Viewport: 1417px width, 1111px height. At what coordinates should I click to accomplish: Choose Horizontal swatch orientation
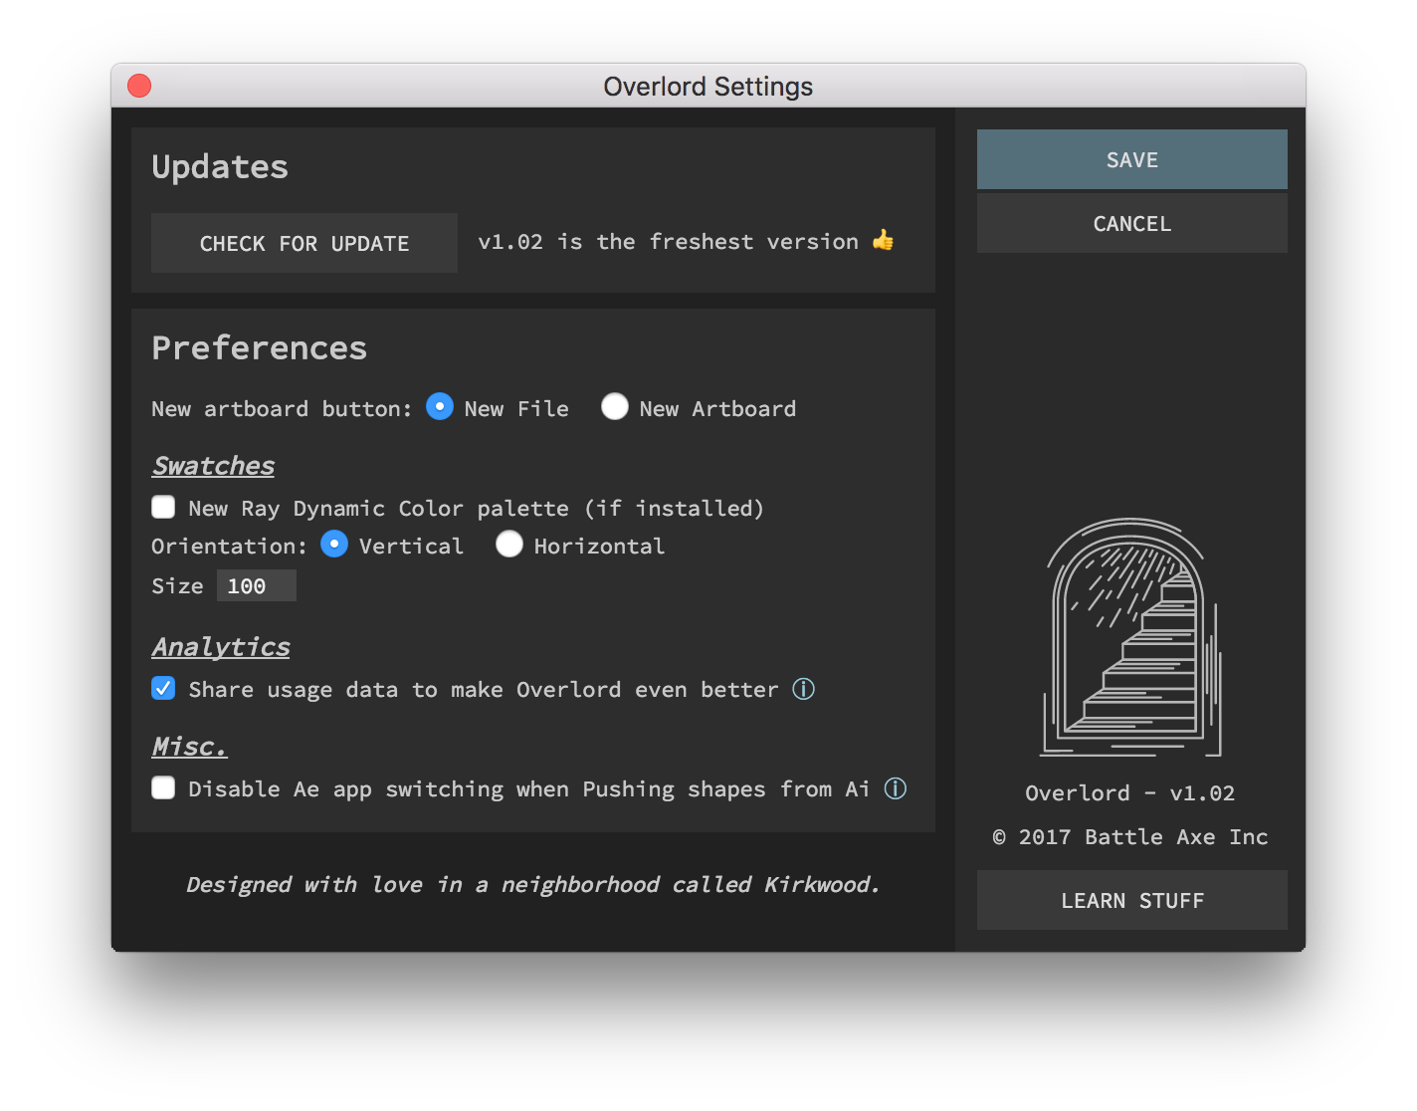[x=509, y=544]
